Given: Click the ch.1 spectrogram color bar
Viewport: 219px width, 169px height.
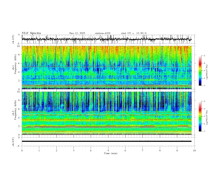Looking at the screenshot, I should (x=200, y=71).
